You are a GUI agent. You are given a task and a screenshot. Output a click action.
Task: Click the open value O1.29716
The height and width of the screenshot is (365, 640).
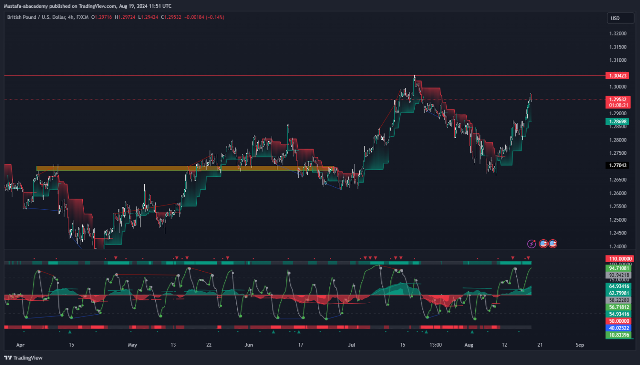click(x=102, y=17)
